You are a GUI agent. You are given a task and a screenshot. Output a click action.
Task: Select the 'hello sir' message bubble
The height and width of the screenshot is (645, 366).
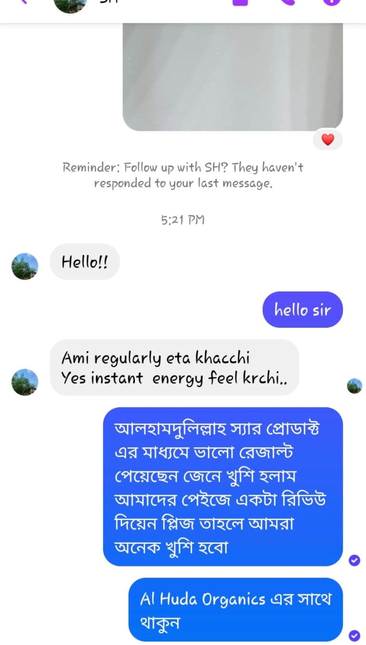point(302,310)
